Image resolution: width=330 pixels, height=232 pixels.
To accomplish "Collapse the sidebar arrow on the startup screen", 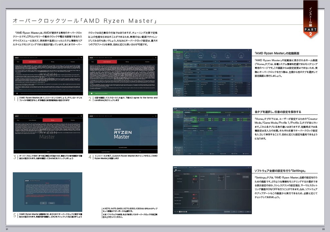I will point(183,74).
